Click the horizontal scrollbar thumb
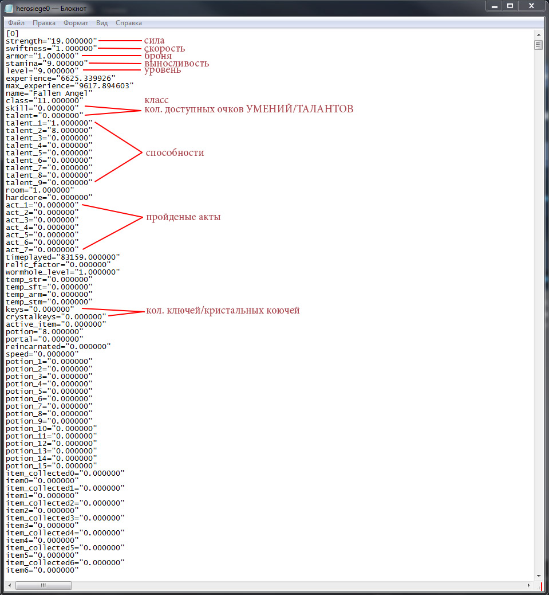The width and height of the screenshot is (549, 595). click(43, 585)
